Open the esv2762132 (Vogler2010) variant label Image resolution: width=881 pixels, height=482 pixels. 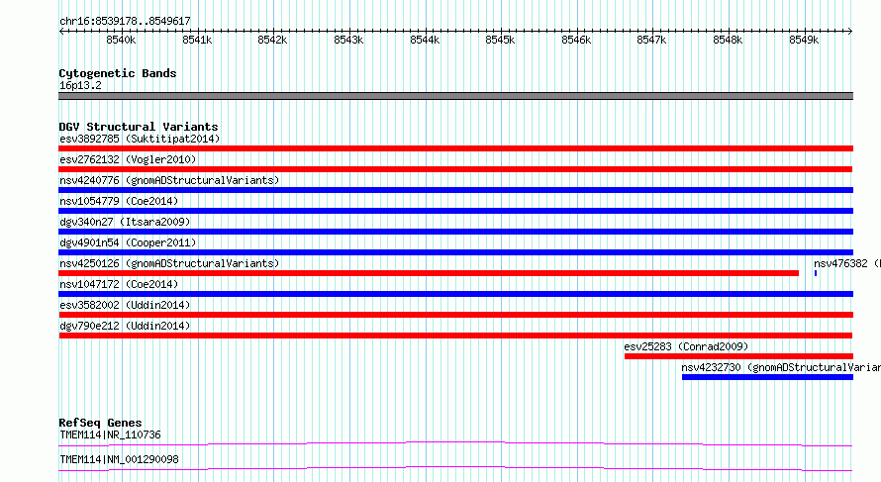coord(128,159)
